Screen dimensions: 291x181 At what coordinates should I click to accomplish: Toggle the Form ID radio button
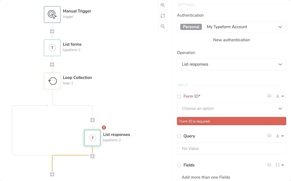click(x=179, y=96)
